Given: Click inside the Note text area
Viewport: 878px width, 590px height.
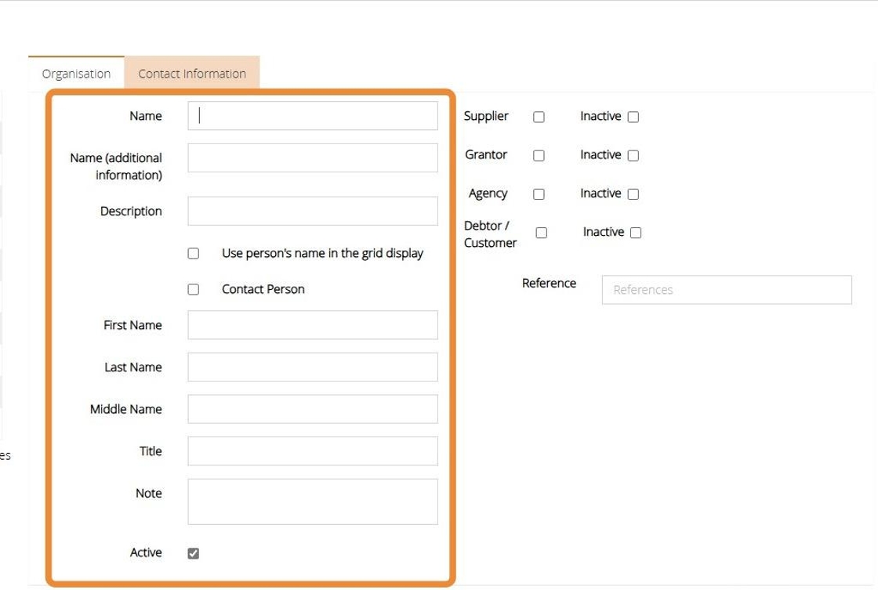Looking at the screenshot, I should click(313, 501).
